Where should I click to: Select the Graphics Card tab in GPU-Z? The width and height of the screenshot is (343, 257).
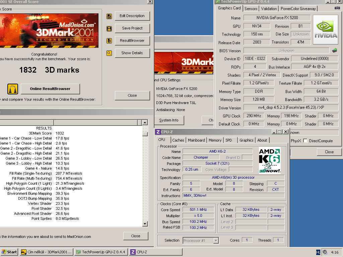(x=229, y=8)
